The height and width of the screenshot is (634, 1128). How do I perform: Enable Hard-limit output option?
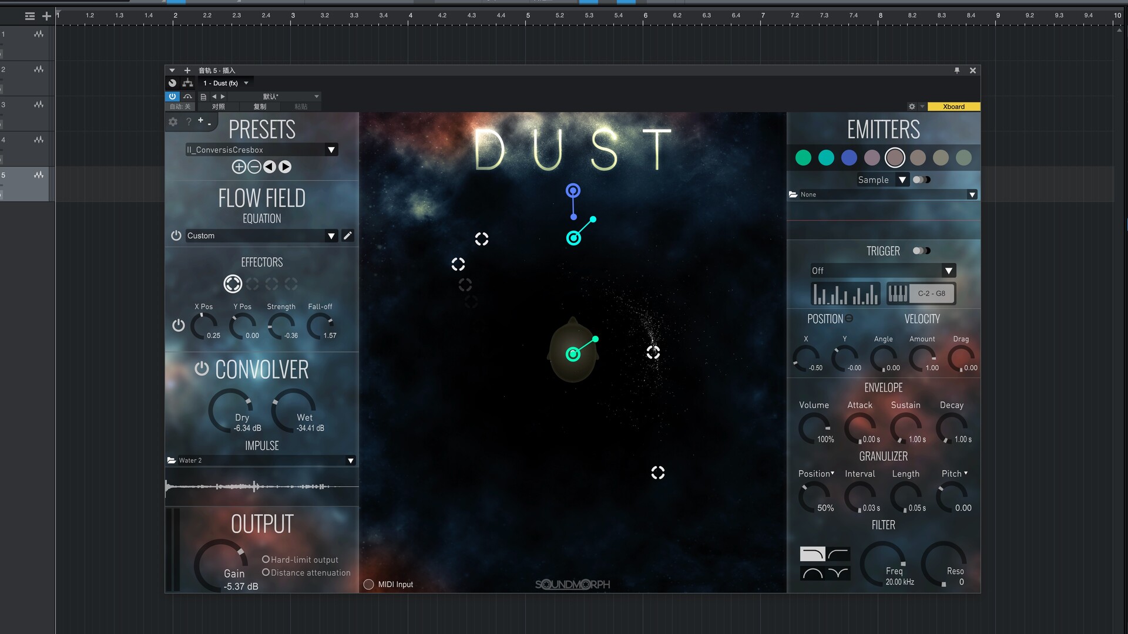266,559
